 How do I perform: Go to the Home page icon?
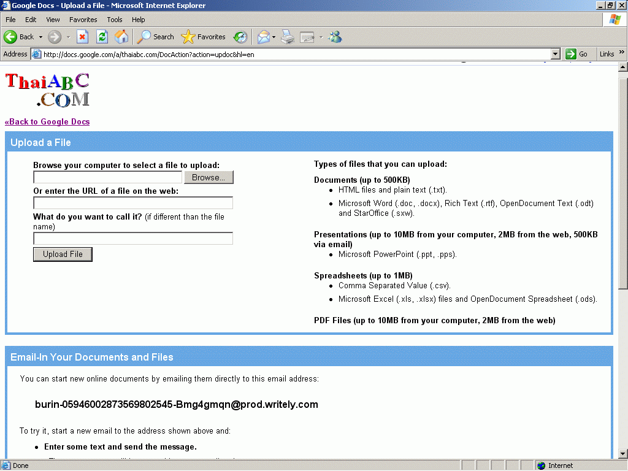pos(121,37)
